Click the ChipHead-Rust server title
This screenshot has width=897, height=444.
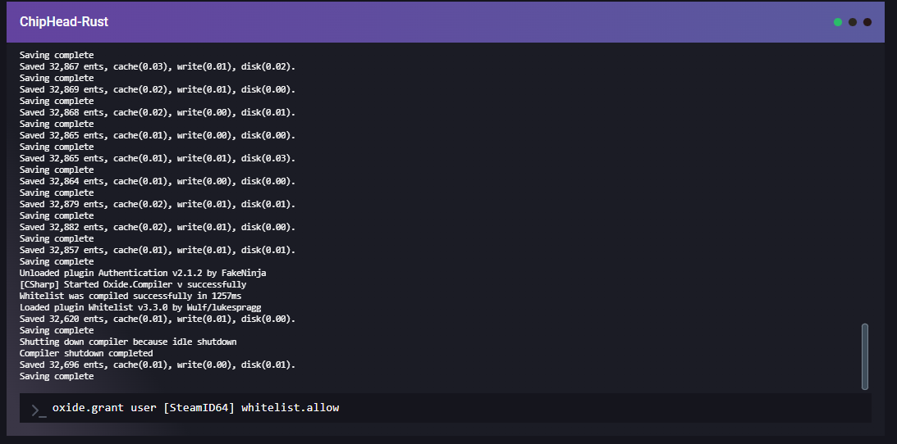coord(64,22)
